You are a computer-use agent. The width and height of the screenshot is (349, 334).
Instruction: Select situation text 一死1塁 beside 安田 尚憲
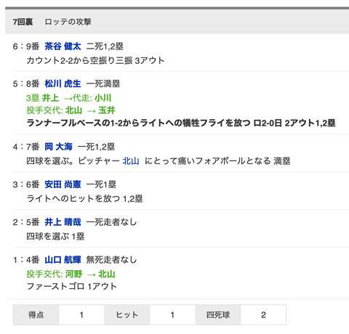pos(101,184)
